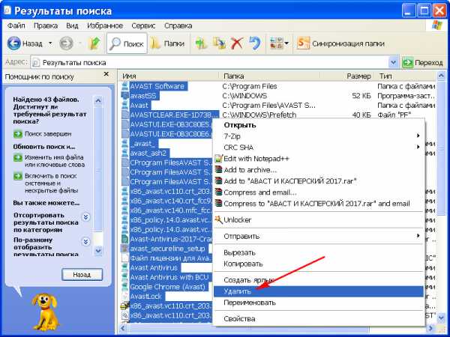Toggle the Поиск search toolbar button
450x337 pixels.
point(127,43)
